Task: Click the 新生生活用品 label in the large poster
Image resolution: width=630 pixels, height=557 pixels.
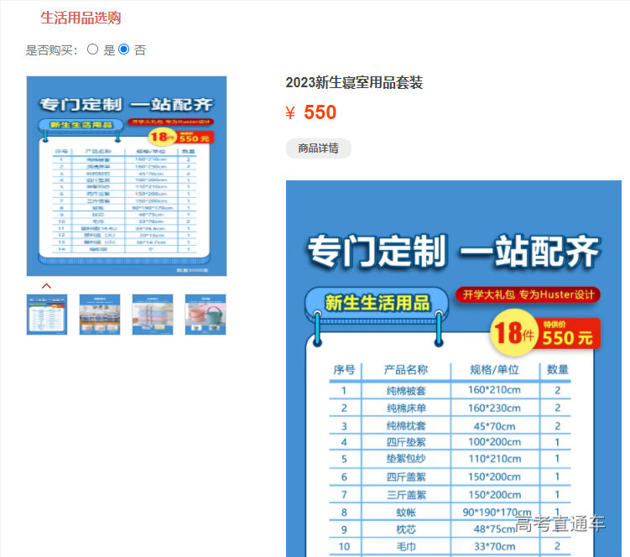Action: click(x=377, y=303)
